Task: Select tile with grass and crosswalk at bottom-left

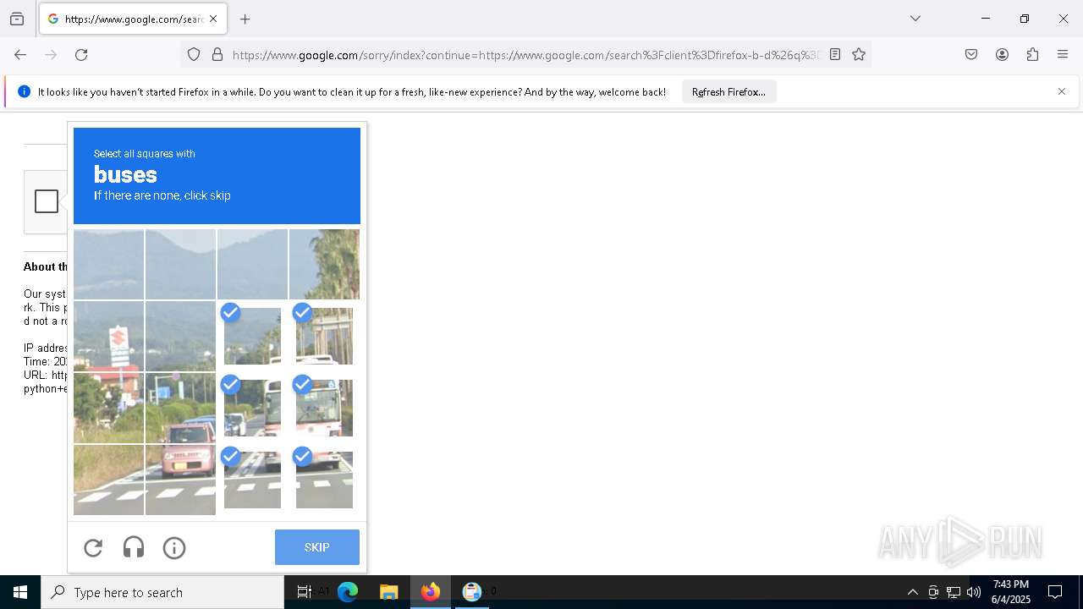Action: [x=108, y=480]
